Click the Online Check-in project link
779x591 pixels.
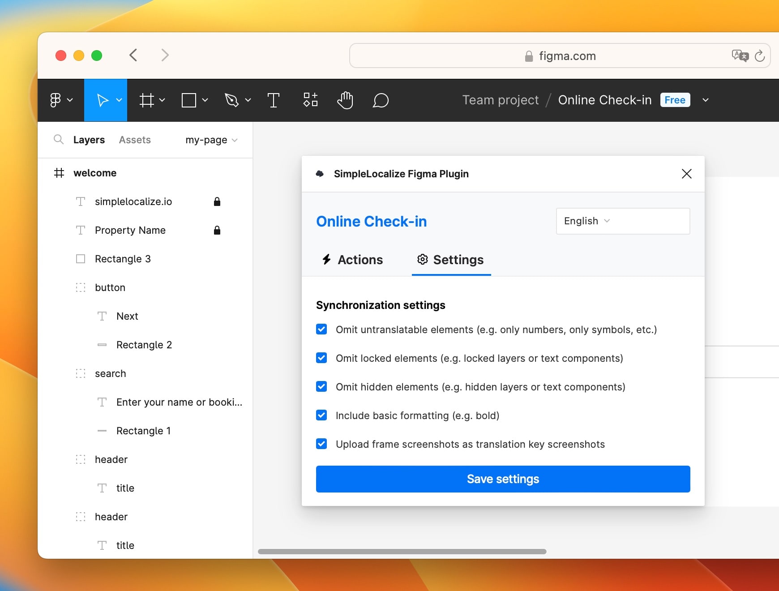[x=371, y=221]
